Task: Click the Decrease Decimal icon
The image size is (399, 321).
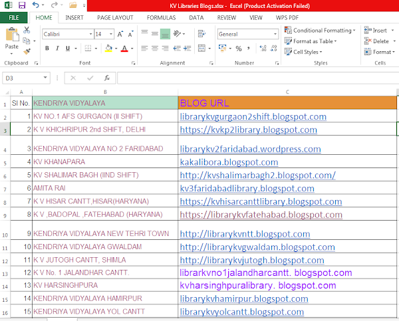Action: click(274, 49)
